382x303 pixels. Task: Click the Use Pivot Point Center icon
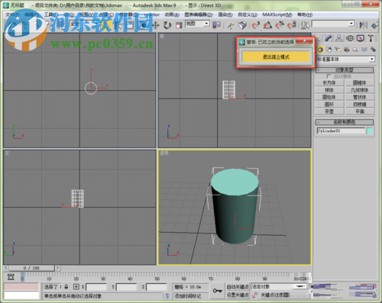[x=216, y=25]
